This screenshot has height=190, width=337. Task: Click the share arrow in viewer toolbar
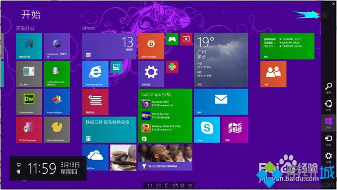(x=190, y=185)
